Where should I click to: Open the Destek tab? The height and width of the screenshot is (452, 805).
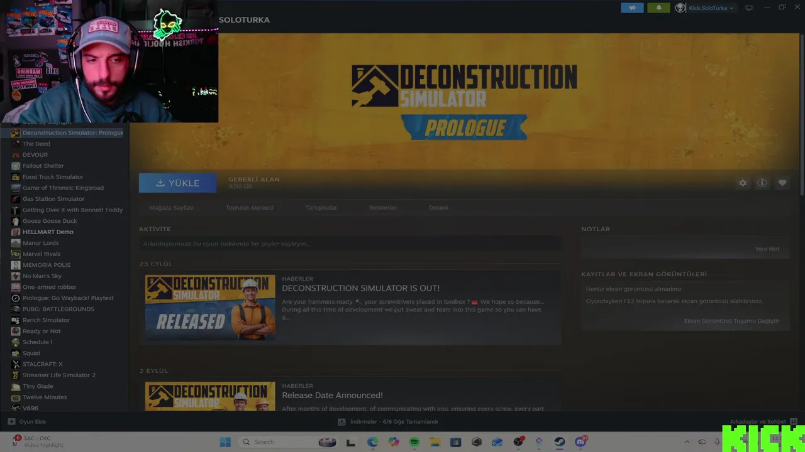click(x=438, y=208)
